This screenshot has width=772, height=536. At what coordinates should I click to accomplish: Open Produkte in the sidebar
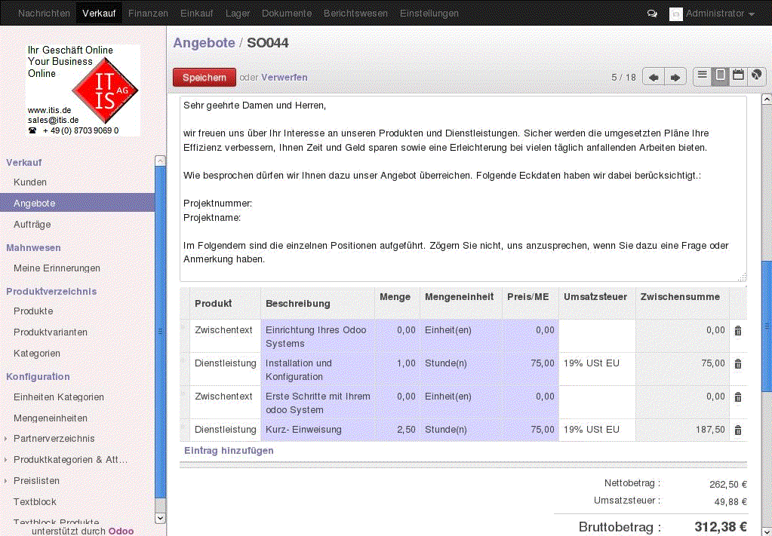[x=33, y=311]
